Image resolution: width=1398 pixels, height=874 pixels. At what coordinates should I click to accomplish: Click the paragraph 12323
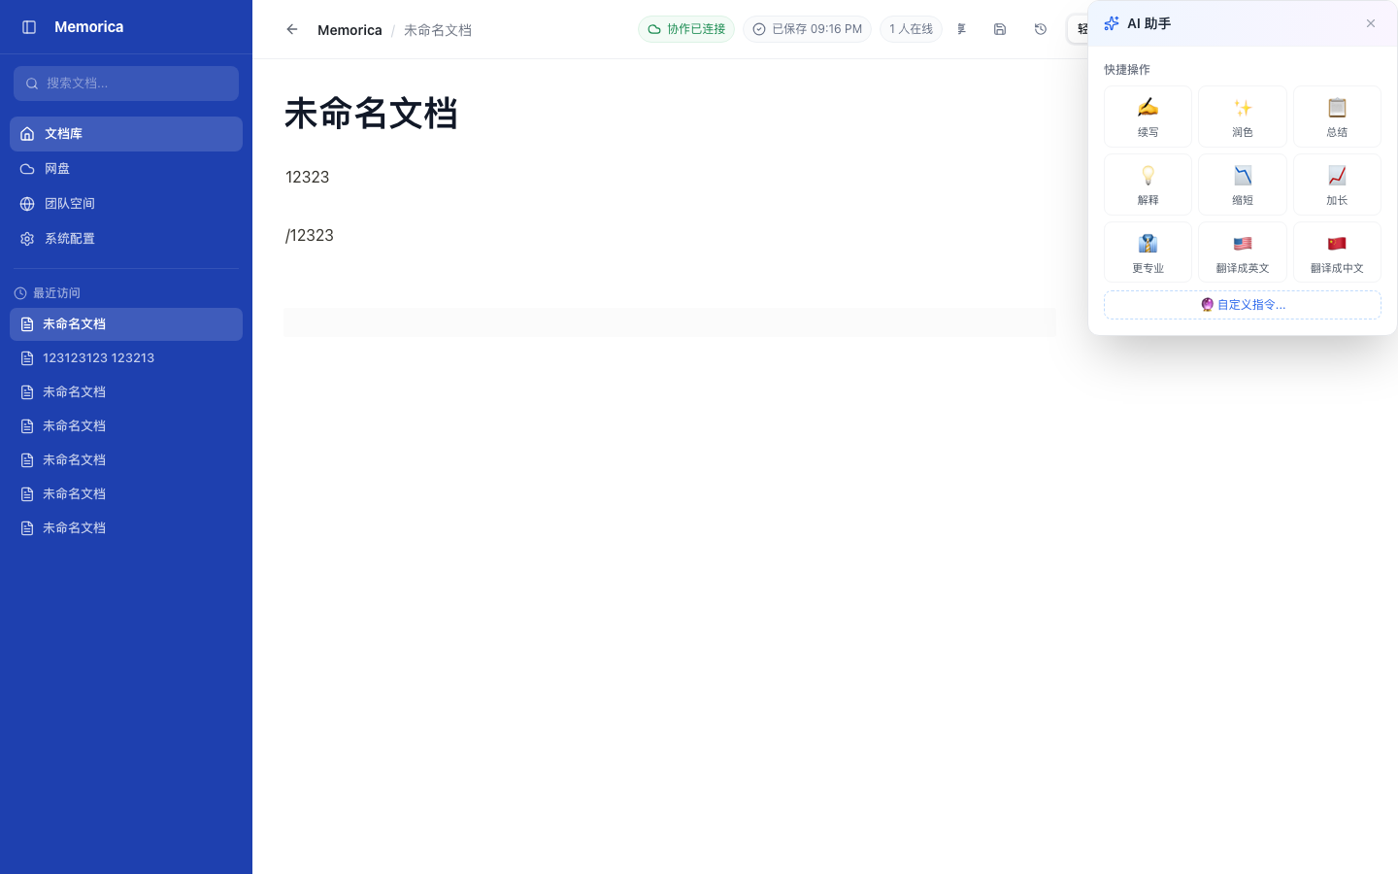[308, 177]
